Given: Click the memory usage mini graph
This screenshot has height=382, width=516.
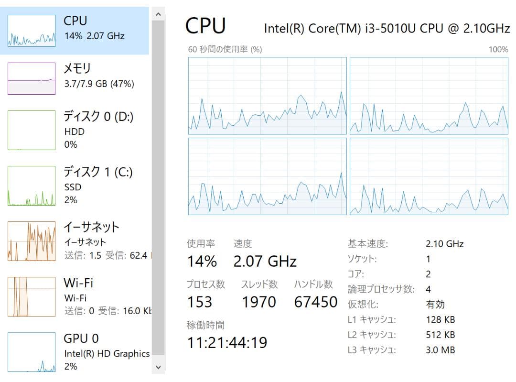Looking at the screenshot, I should [x=31, y=77].
